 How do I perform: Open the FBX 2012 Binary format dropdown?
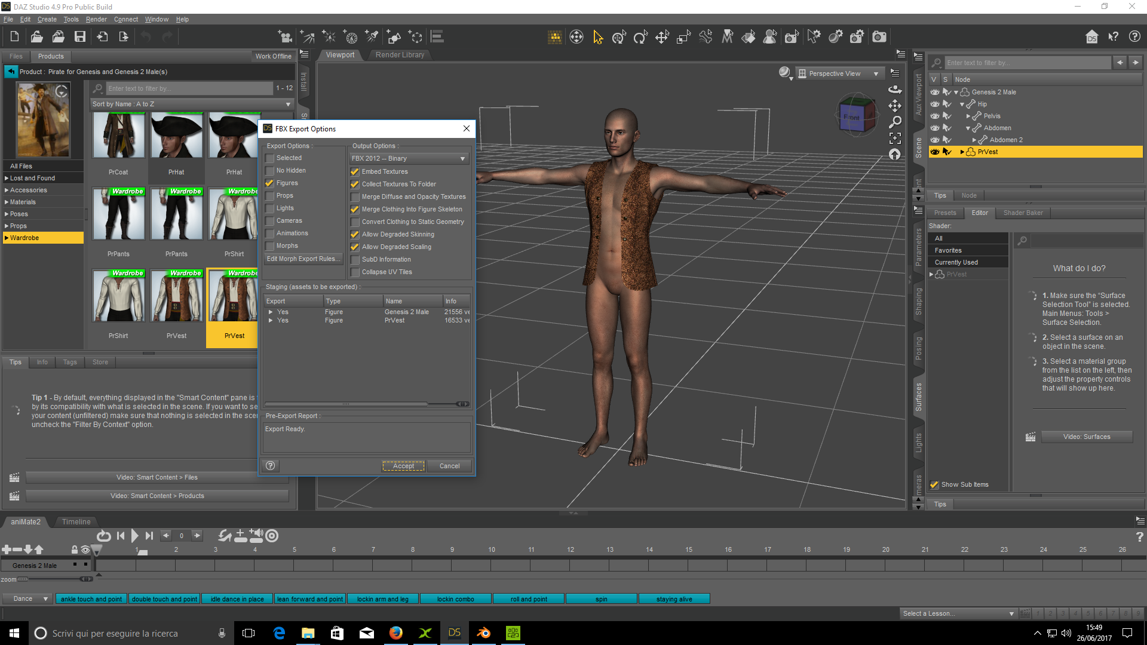[x=409, y=159]
